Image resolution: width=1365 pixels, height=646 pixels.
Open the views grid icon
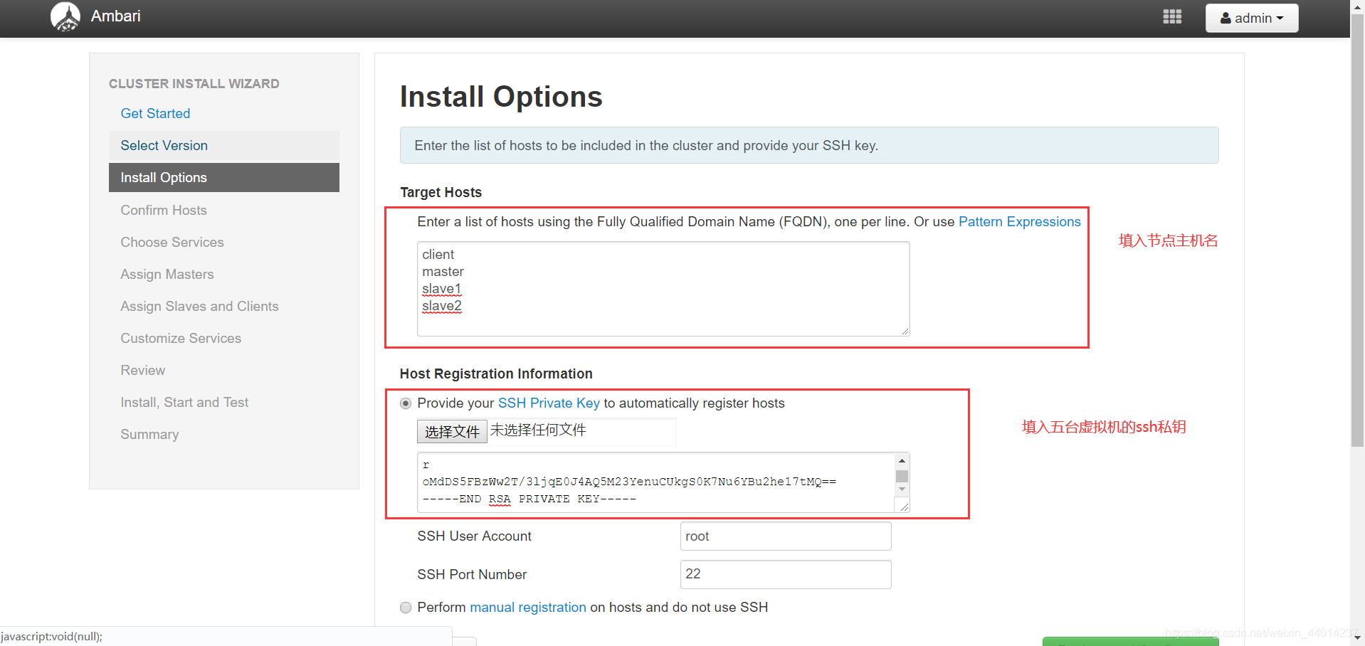tap(1172, 17)
